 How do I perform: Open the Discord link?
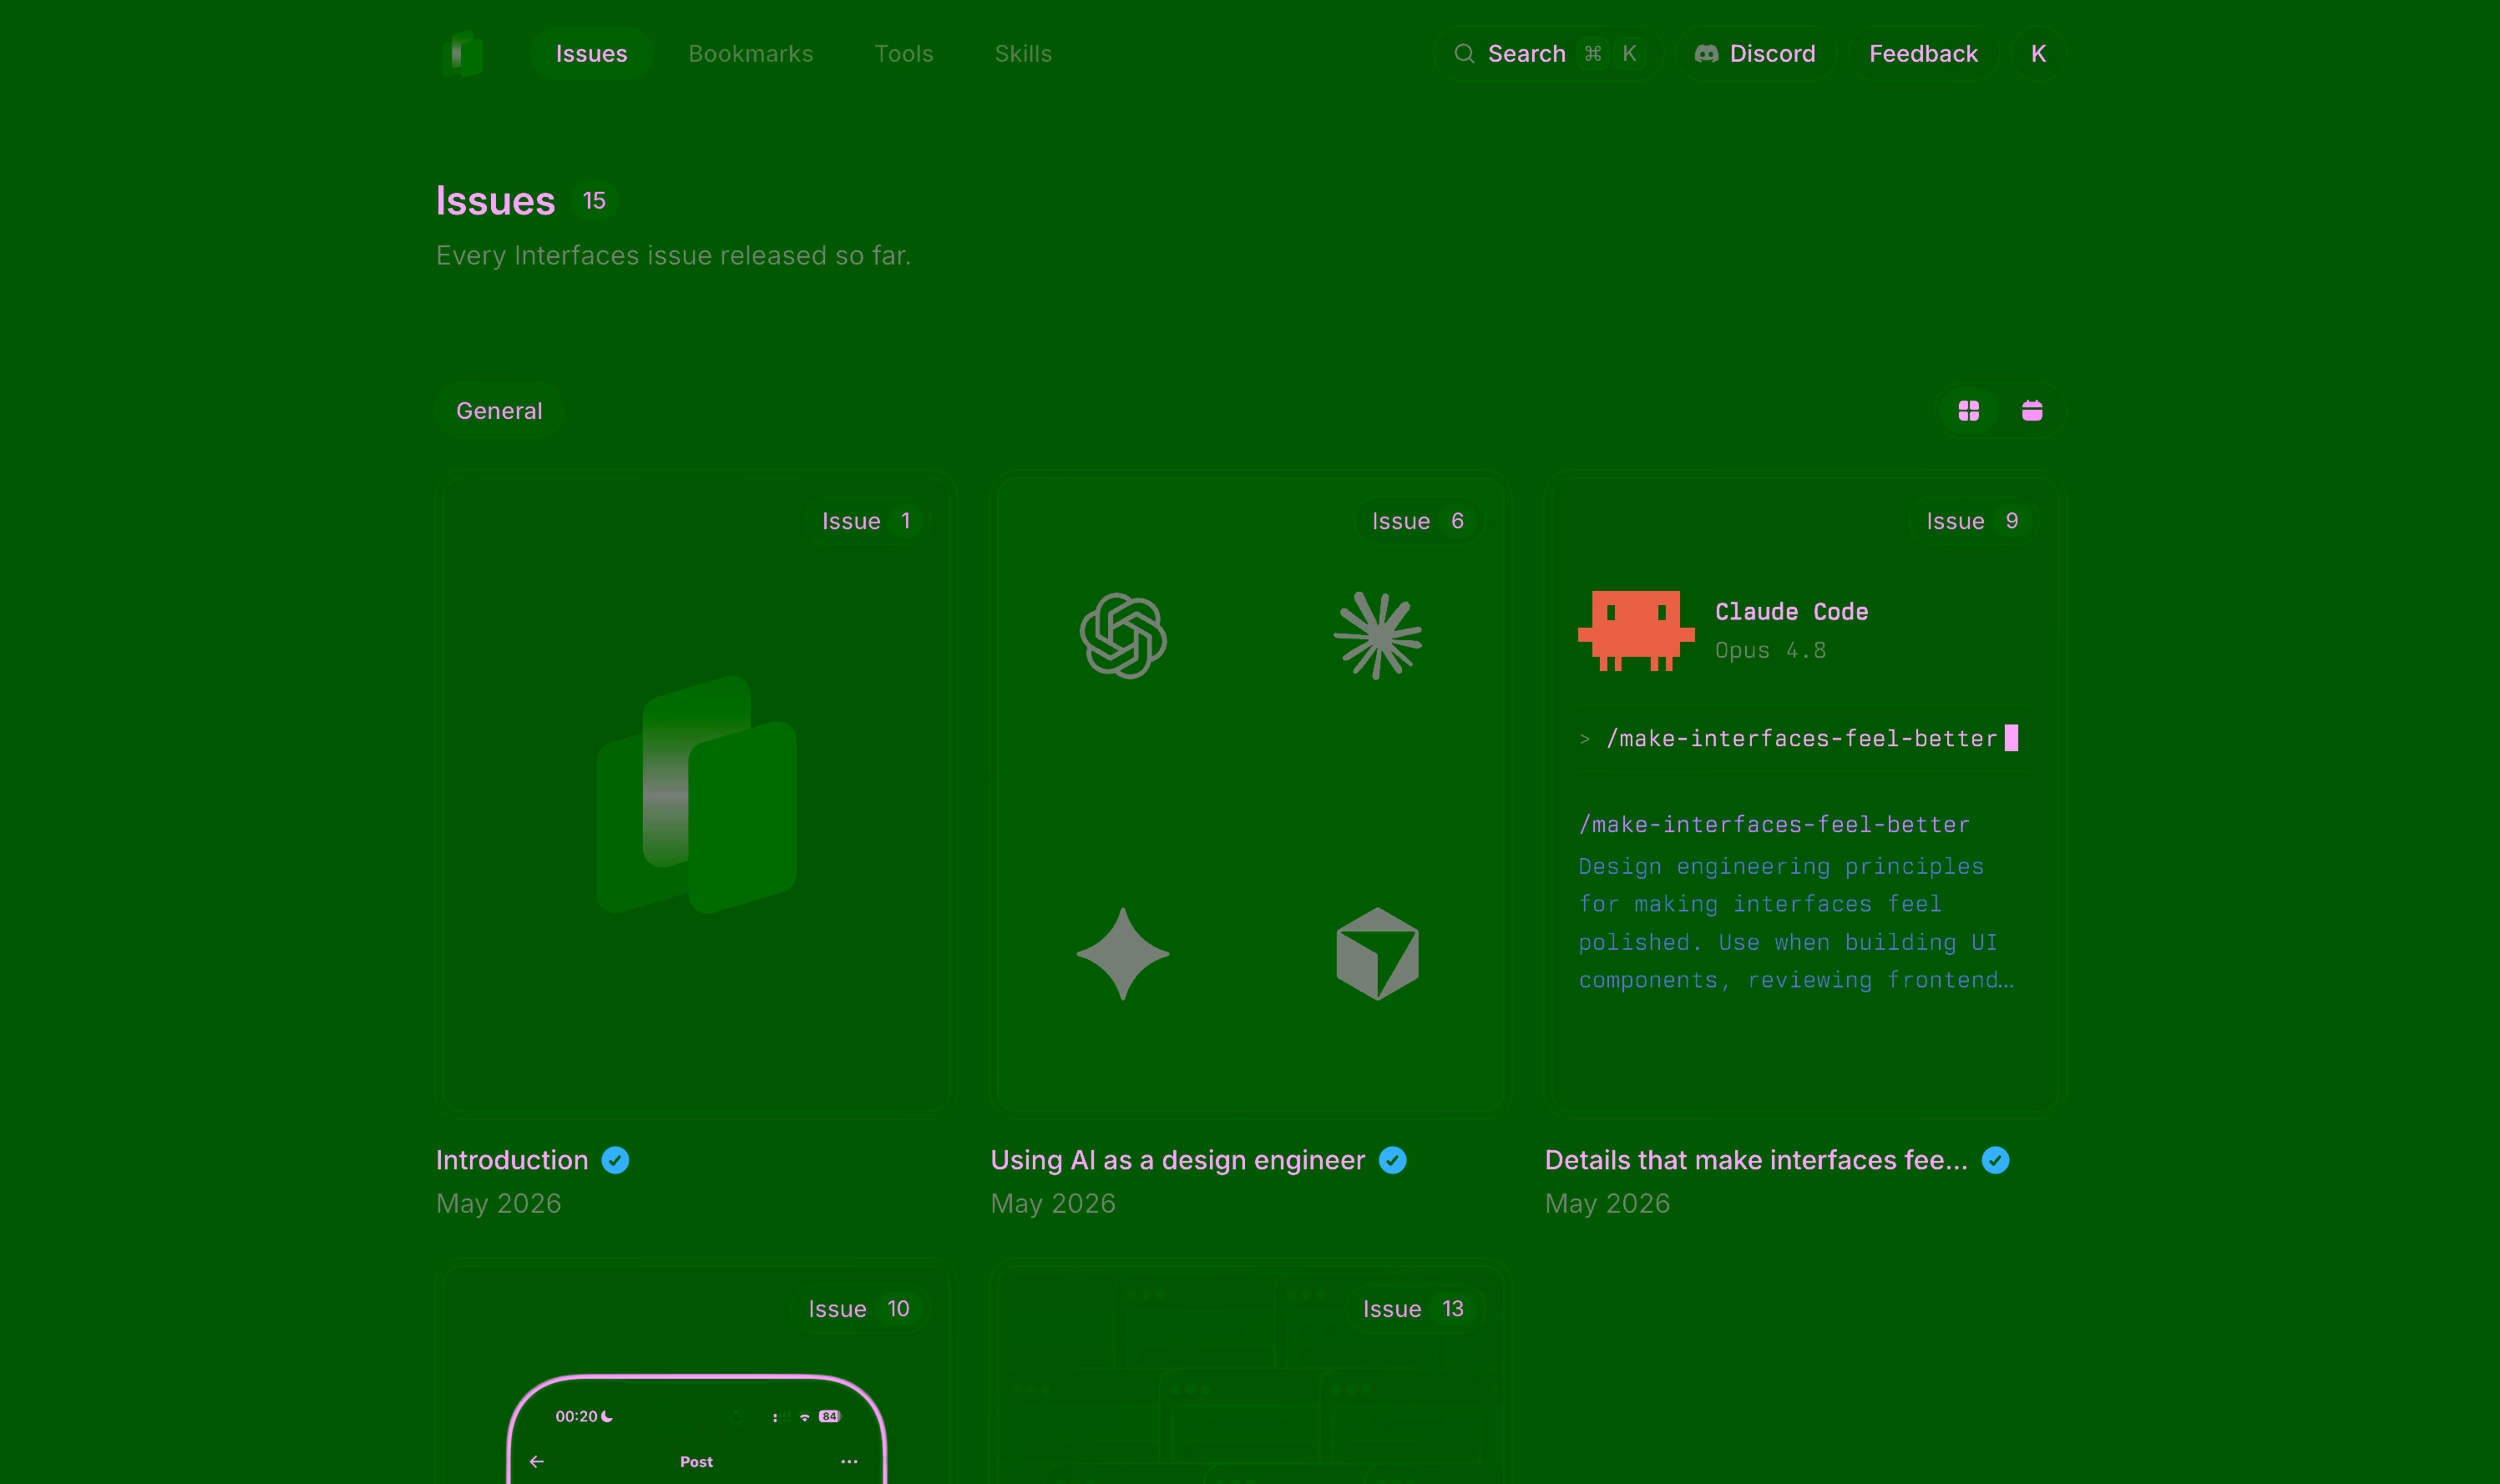[x=1754, y=54]
